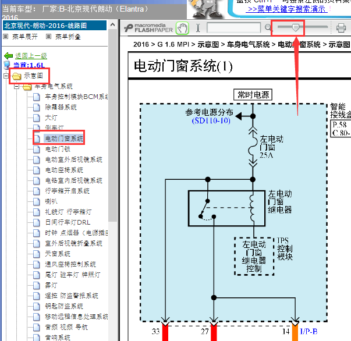The width and height of the screenshot is (351, 341).
Task: Click the page icon beside 喇叭
Action: click(x=37, y=201)
